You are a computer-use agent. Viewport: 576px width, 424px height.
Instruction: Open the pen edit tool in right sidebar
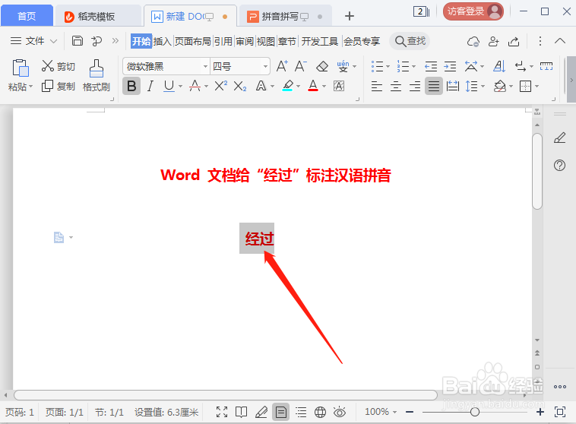click(559, 138)
